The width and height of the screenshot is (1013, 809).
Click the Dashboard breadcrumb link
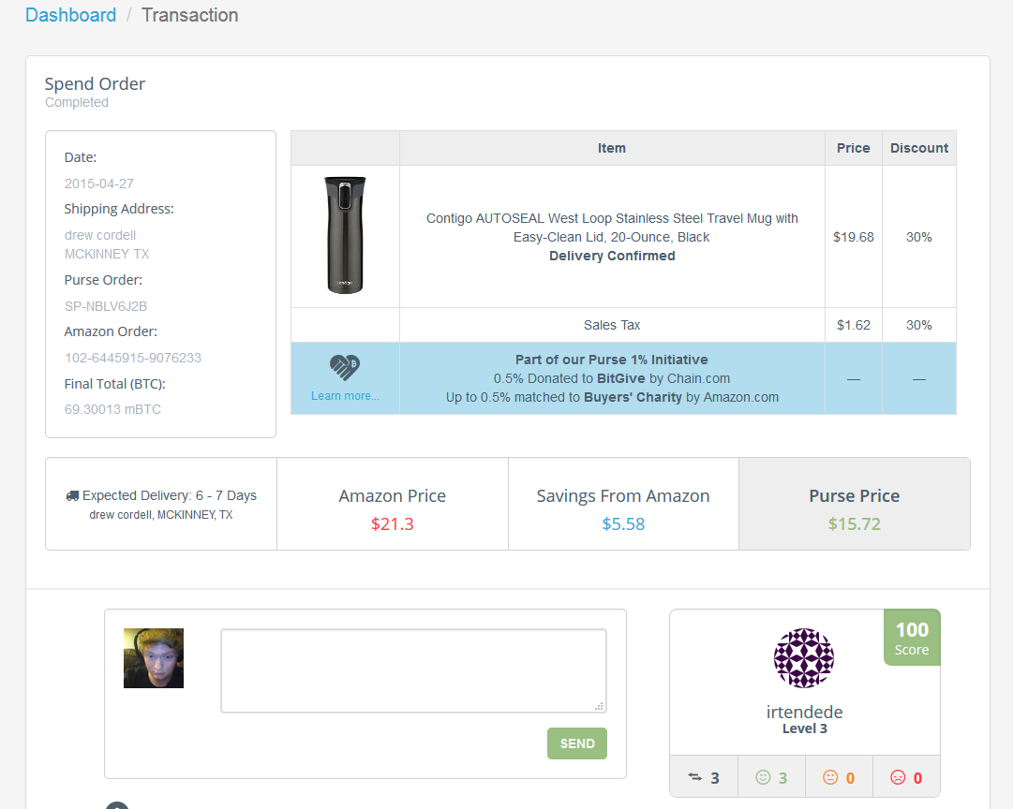click(x=70, y=15)
